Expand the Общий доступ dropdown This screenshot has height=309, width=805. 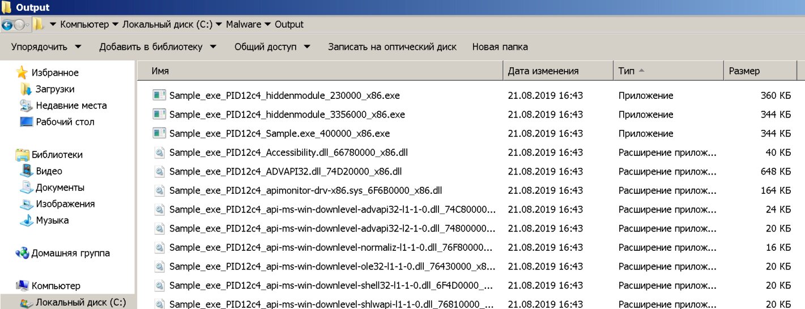[272, 47]
